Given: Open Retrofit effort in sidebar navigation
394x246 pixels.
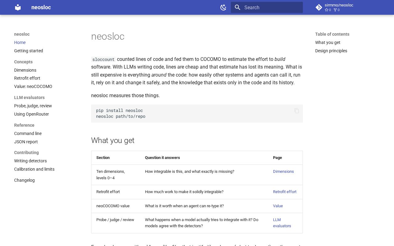Looking at the screenshot, I should click(27, 78).
